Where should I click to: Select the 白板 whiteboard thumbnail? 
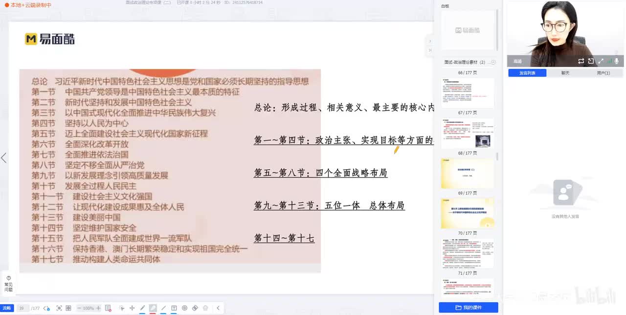(x=468, y=30)
